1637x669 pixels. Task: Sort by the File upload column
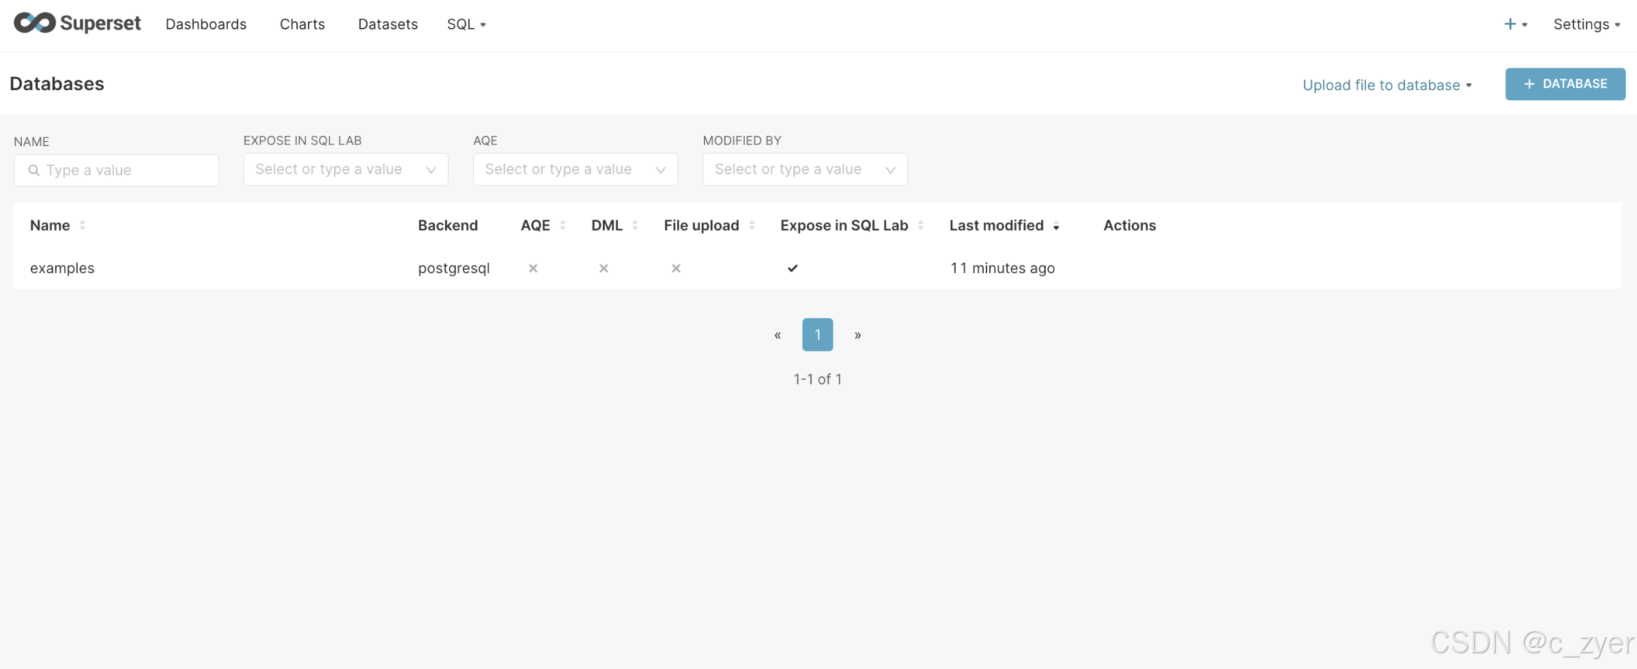pyautogui.click(x=709, y=225)
